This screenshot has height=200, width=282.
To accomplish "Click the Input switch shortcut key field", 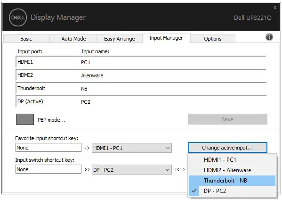I will (48, 169).
